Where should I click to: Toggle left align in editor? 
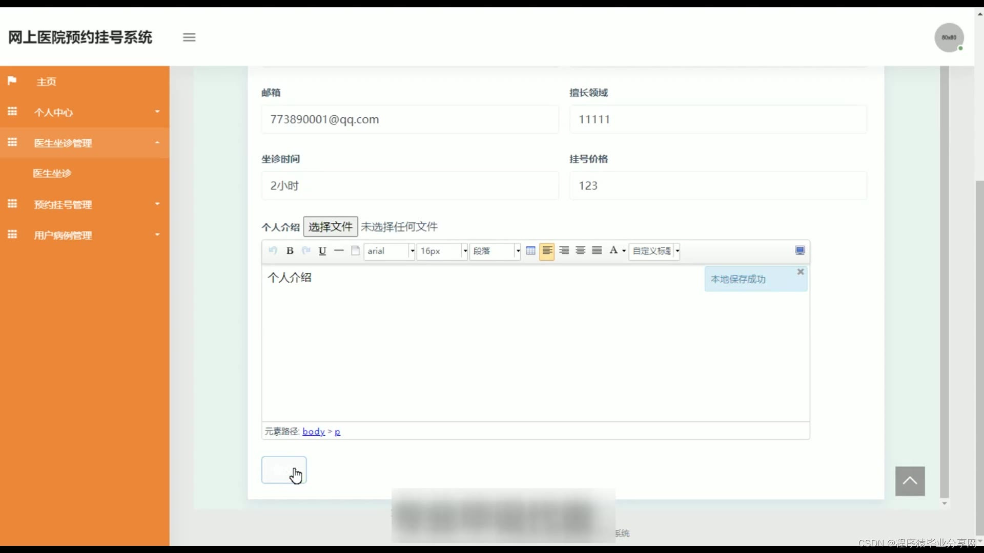click(x=547, y=251)
